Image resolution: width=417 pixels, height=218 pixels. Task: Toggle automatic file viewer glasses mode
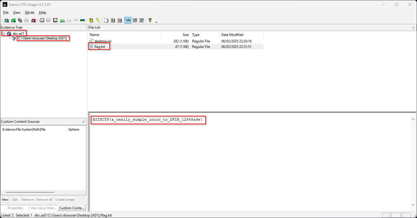click(x=128, y=20)
